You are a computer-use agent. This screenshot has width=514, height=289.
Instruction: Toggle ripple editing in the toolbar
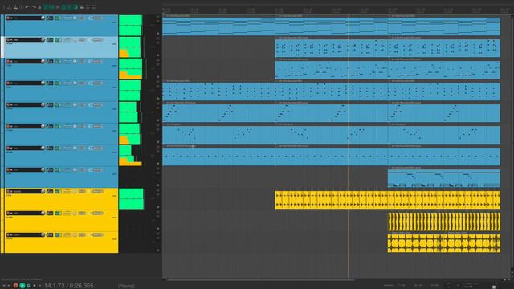58,7
